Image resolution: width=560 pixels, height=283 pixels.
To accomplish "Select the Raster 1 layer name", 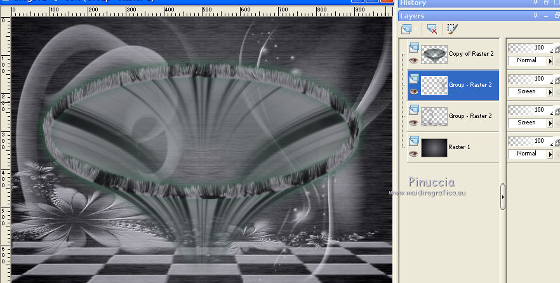I will point(459,147).
